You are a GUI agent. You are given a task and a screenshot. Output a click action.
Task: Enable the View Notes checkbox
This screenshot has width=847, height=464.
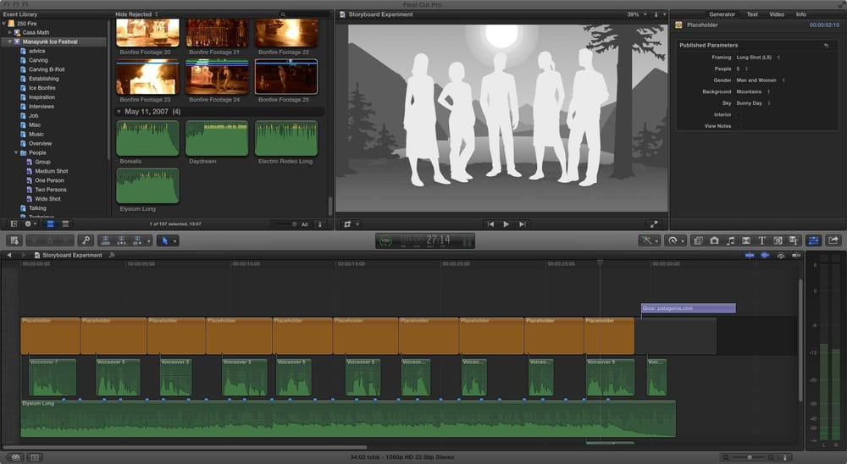tap(739, 126)
